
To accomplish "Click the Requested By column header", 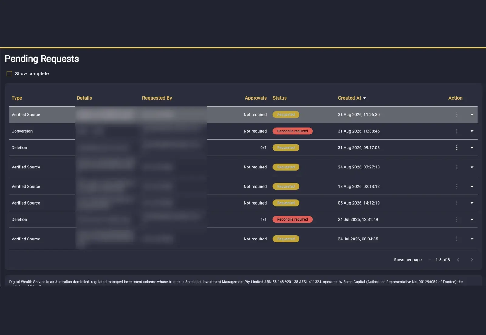I will pos(157,98).
